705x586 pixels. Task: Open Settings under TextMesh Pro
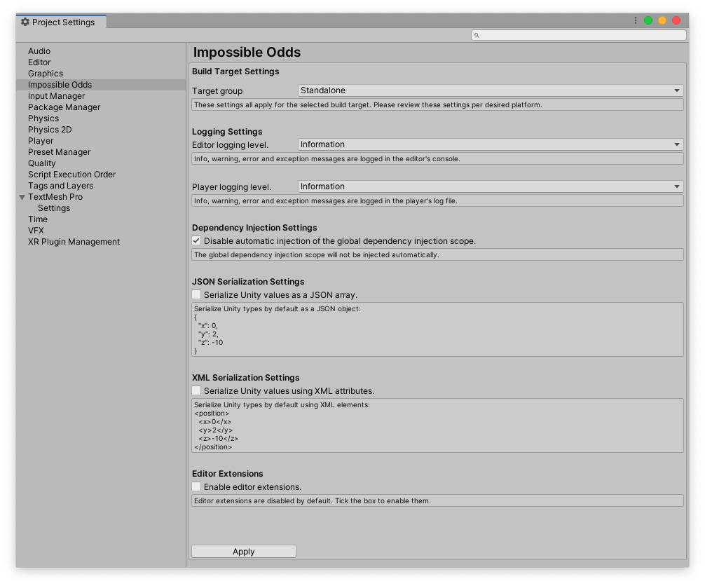[x=54, y=208]
